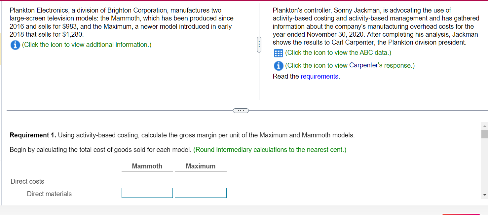
Task: Click the text to view the ABC data
Action: click(338, 52)
